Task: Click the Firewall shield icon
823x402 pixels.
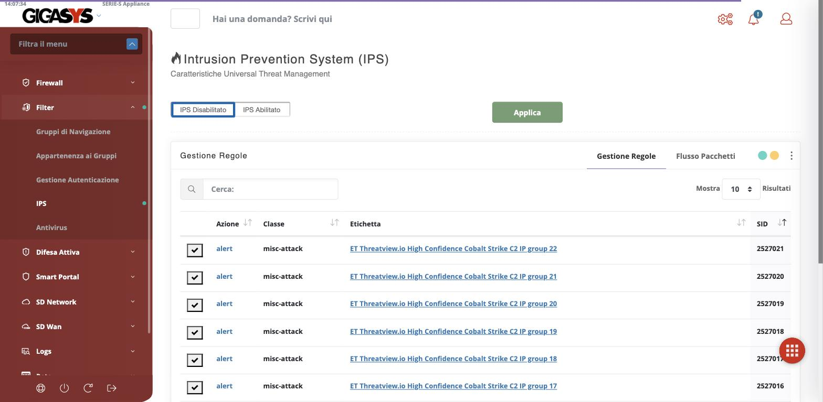Action: [26, 83]
